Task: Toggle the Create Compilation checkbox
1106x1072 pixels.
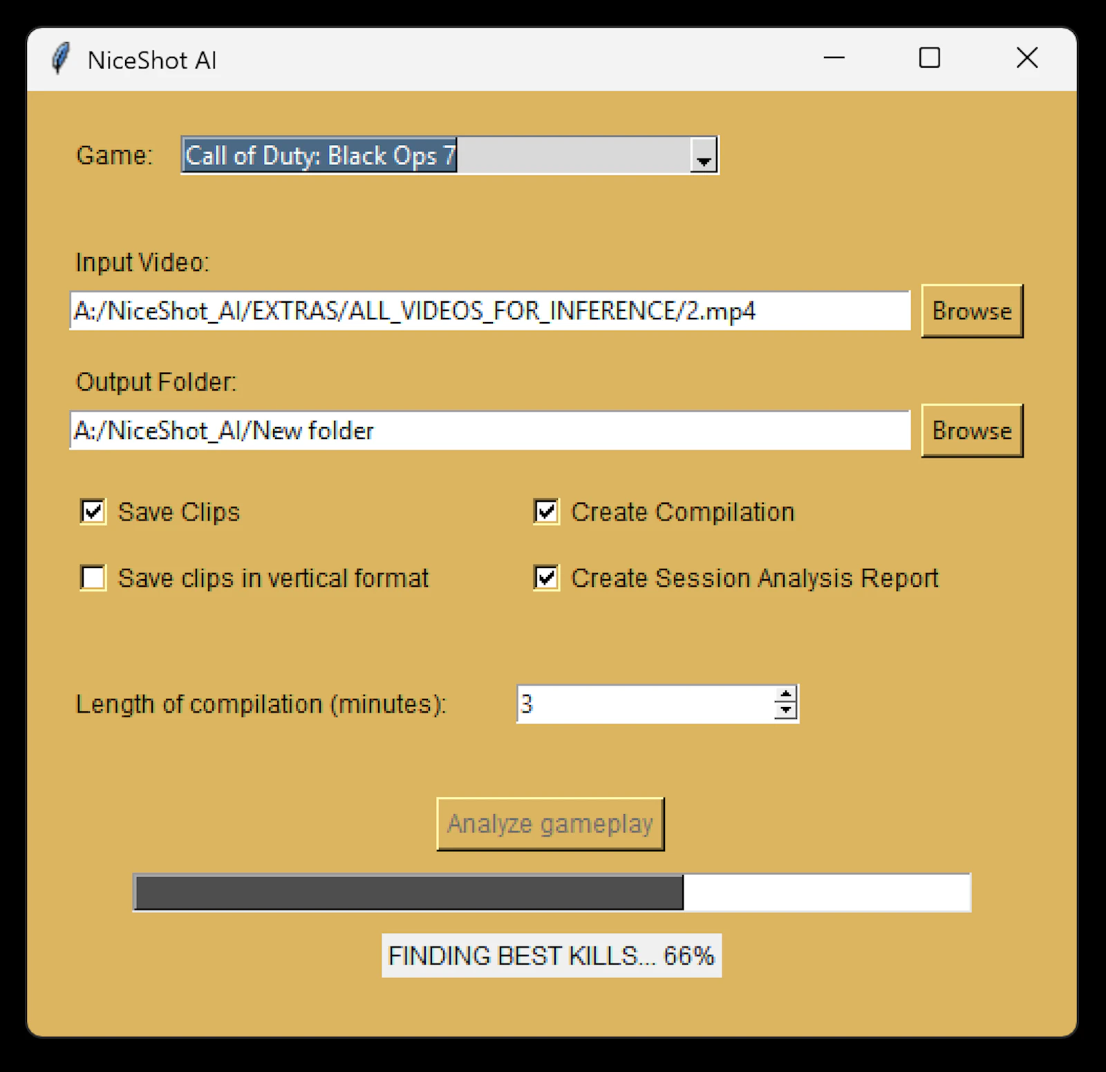Action: (546, 512)
